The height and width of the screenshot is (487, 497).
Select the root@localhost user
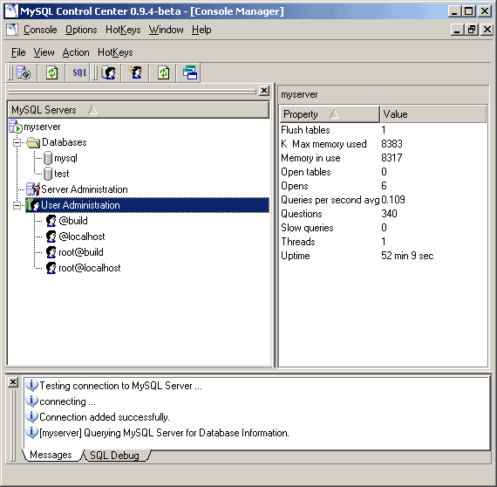[90, 268]
